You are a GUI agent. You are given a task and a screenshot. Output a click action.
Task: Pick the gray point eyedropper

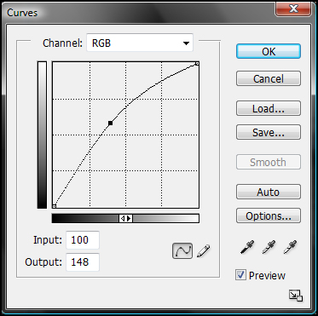[x=269, y=247]
